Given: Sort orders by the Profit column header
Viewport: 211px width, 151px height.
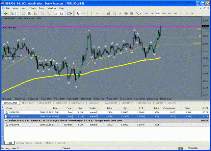Looking at the screenshot, I should tap(205, 108).
